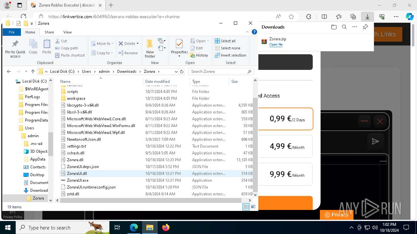Click Select none in ribbon

tap(227, 48)
